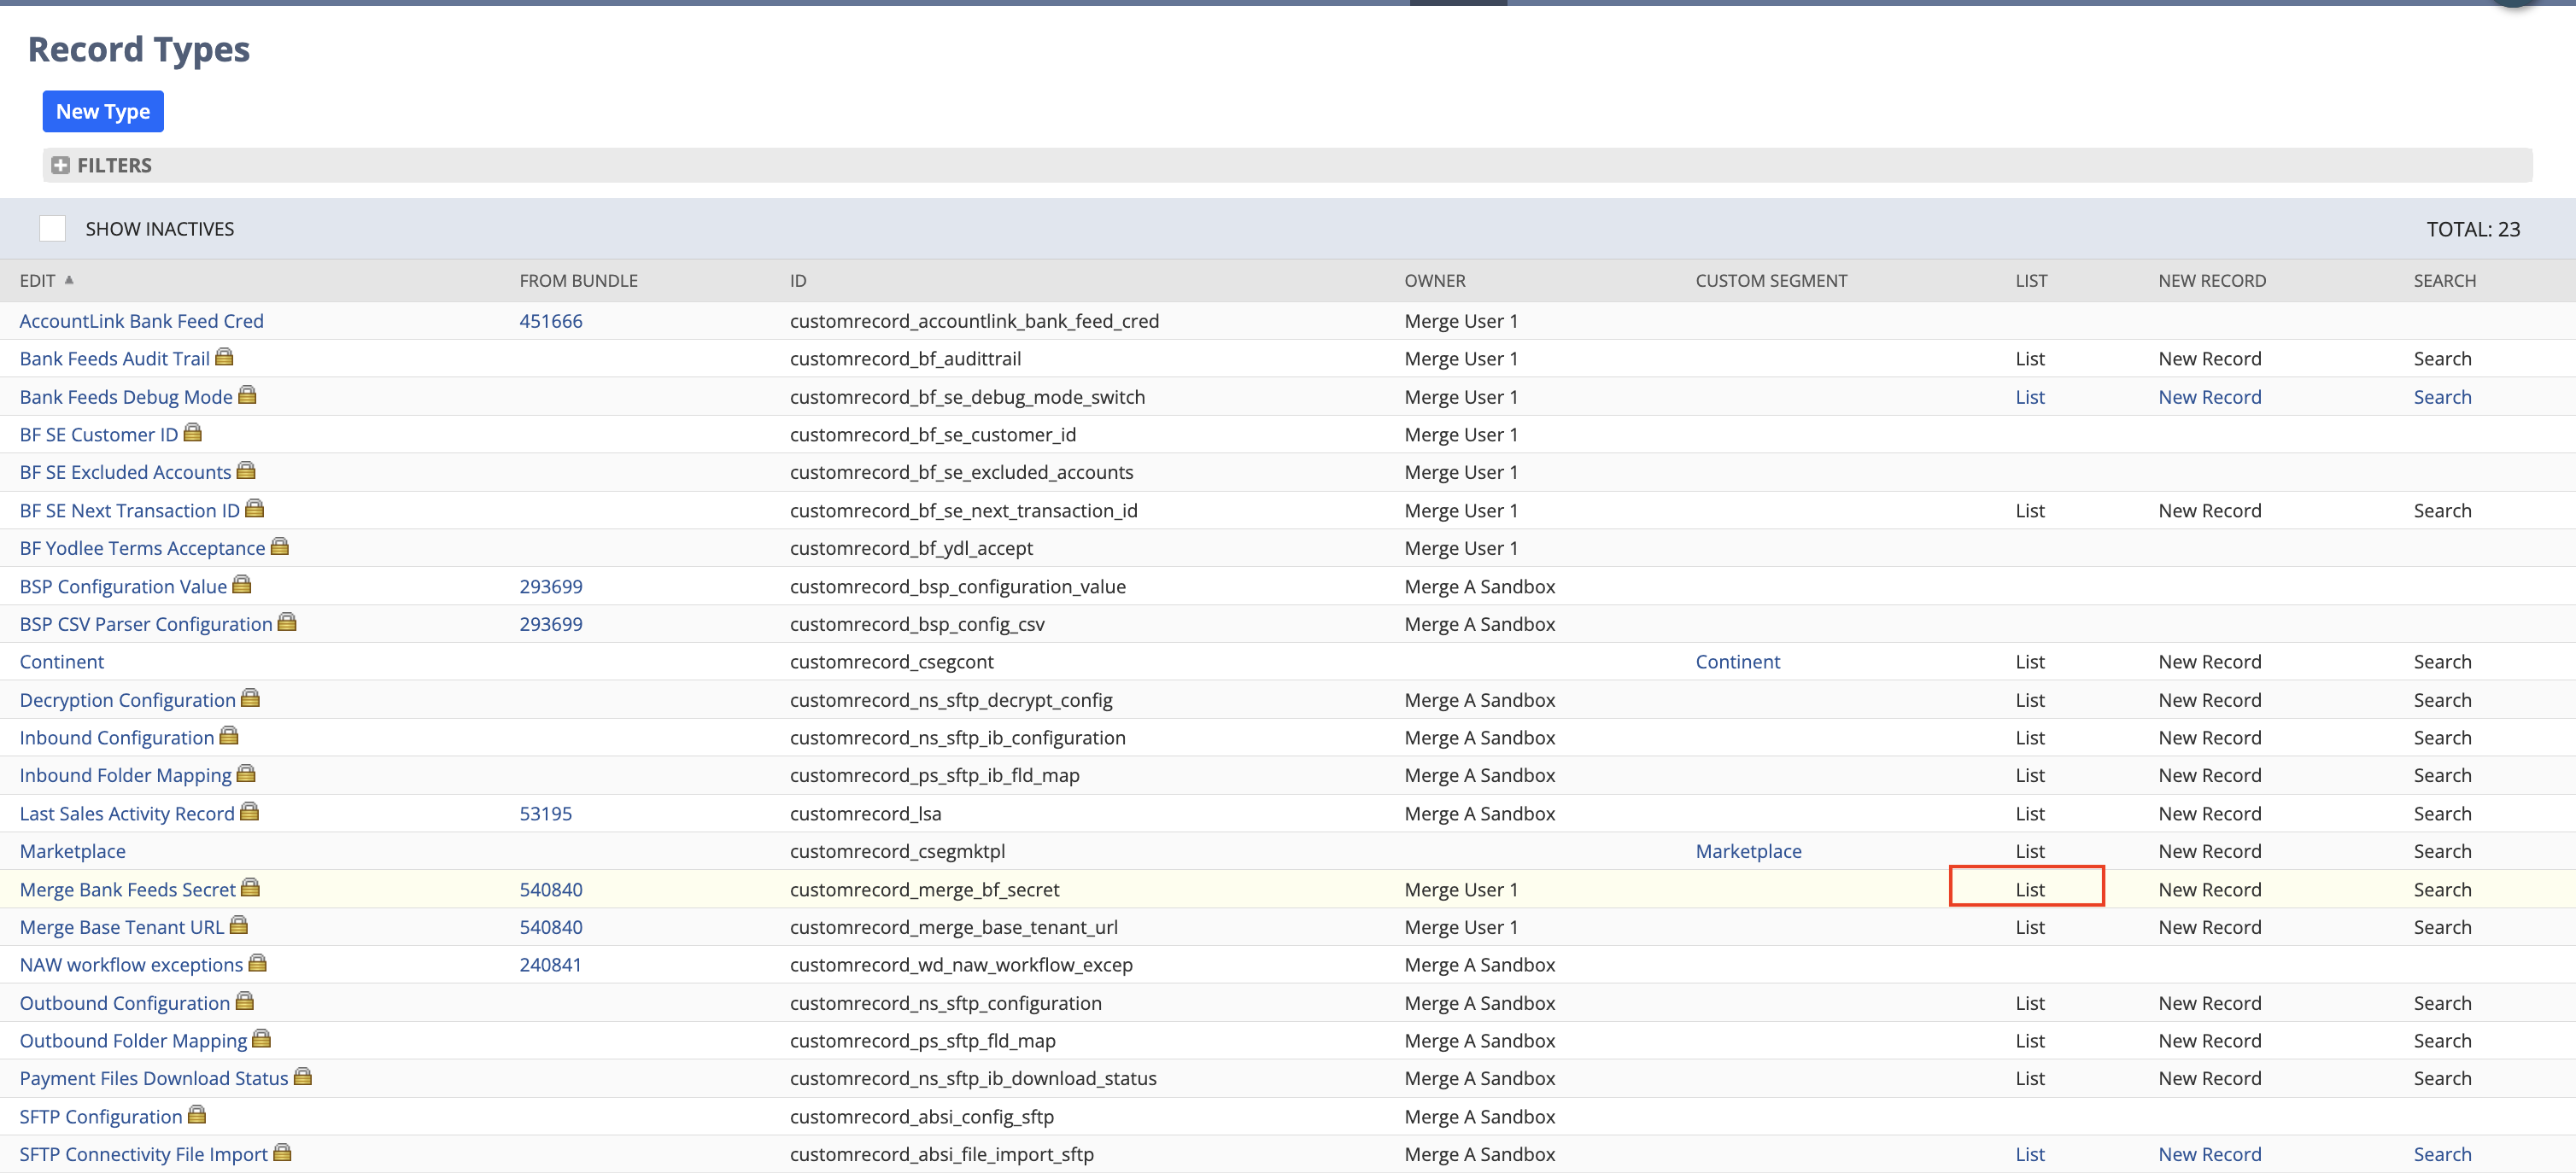2576x1173 pixels.
Task: Enable the Show Inactives checkbox
Action: [52, 228]
